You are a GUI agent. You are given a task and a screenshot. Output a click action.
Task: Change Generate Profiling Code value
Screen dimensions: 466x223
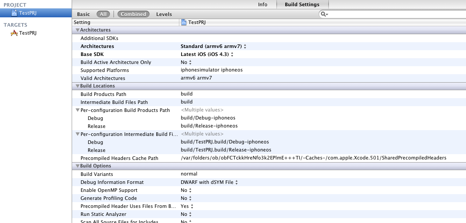[x=186, y=199]
